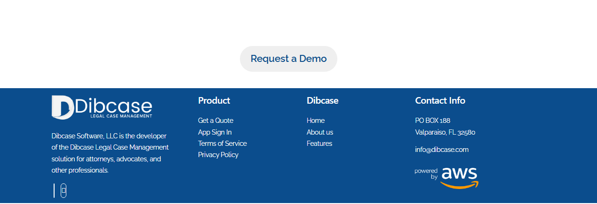Navigate to Home in footer
This screenshot has width=597, height=204.
315,121
